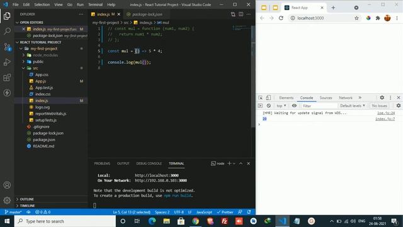Toggle live expression eye icon
Image resolution: width=403 pixels, height=227 pixels.
pos(294,105)
